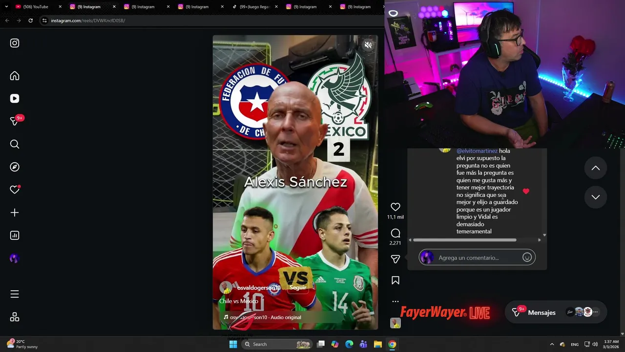625x352 pixels.
Task: Open Microsoft Teams from the taskbar
Action: point(363,344)
